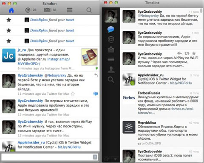Reply to the AirPlay tweet in Timeline
The height and width of the screenshot is (163, 204).
(x=180, y=53)
